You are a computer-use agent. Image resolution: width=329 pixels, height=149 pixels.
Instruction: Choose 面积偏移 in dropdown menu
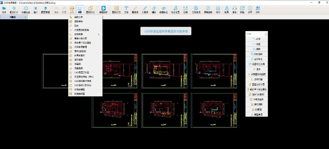[85, 60]
